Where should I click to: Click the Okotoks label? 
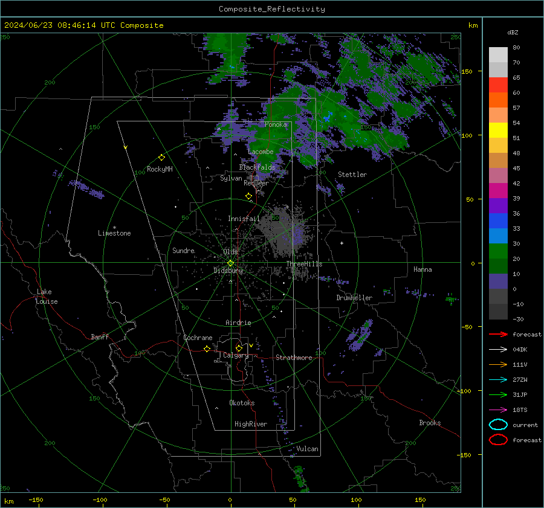(x=242, y=403)
